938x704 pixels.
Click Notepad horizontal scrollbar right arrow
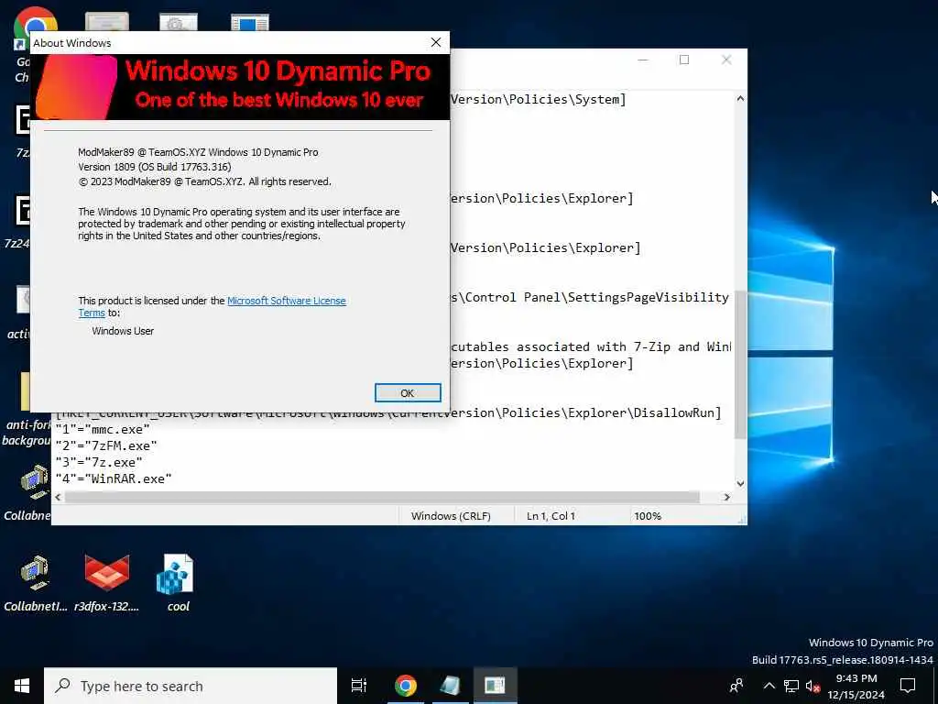click(x=726, y=497)
